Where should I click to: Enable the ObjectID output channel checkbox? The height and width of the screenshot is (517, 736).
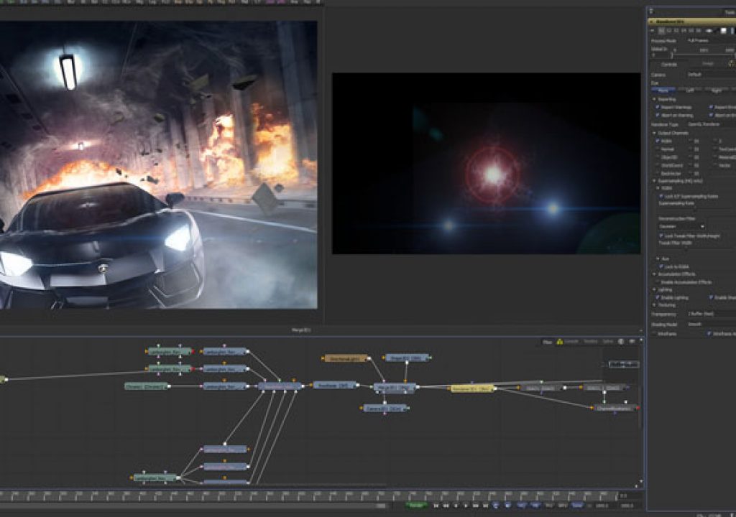658,157
